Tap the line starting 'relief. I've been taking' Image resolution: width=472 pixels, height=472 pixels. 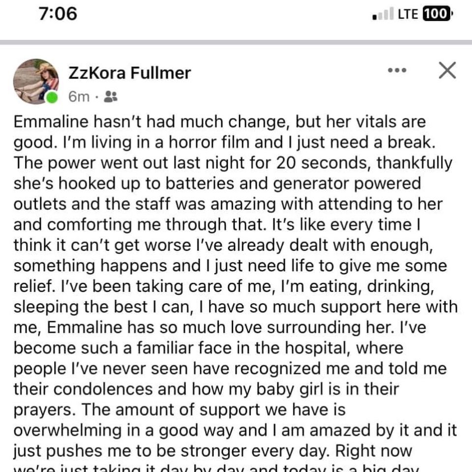coord(224,287)
